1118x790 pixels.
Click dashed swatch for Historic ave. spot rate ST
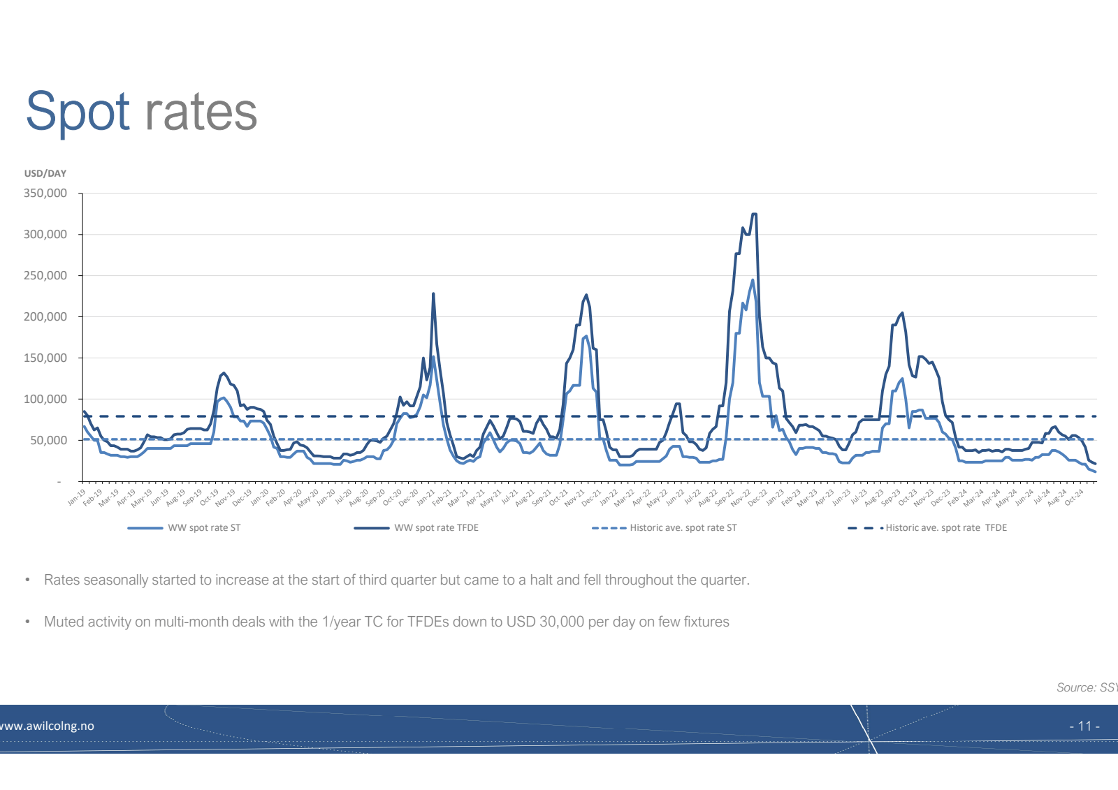[x=609, y=528]
